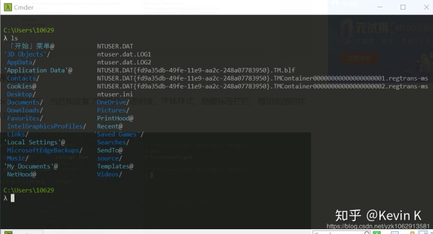Select the ntuser.ini file name
Screen dimensions: 433x234
115,94
